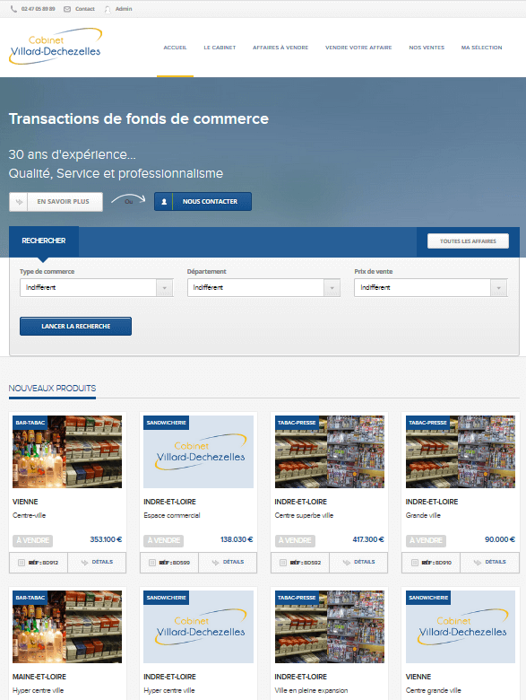Image resolution: width=526 pixels, height=700 pixels.
Task: Open the Vienne Bar-Tabac listing thumbnail
Action: pyautogui.click(x=67, y=451)
